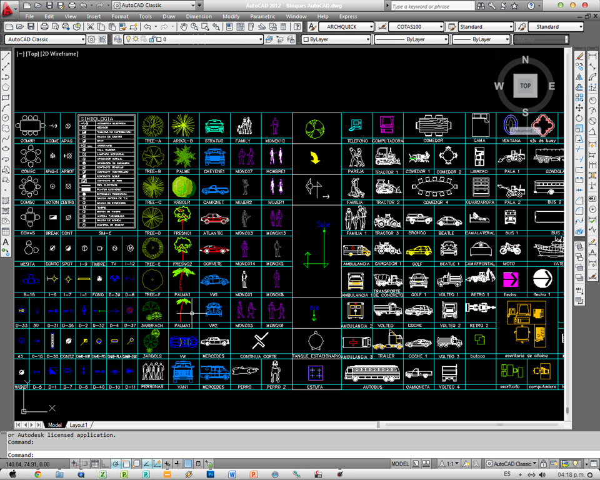Image resolution: width=600 pixels, height=480 pixels.
Task: Open the Insert menu
Action: [x=94, y=16]
